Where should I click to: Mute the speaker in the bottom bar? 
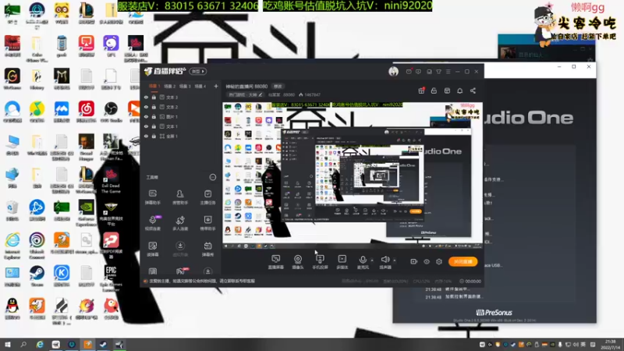tap(385, 262)
